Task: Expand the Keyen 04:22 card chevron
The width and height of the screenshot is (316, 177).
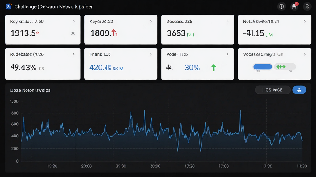Action: coord(151,22)
